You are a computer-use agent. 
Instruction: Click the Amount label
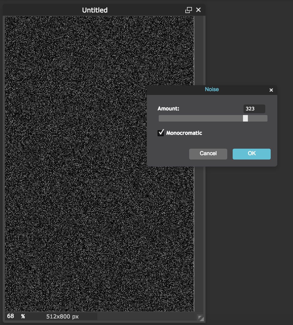pos(168,109)
